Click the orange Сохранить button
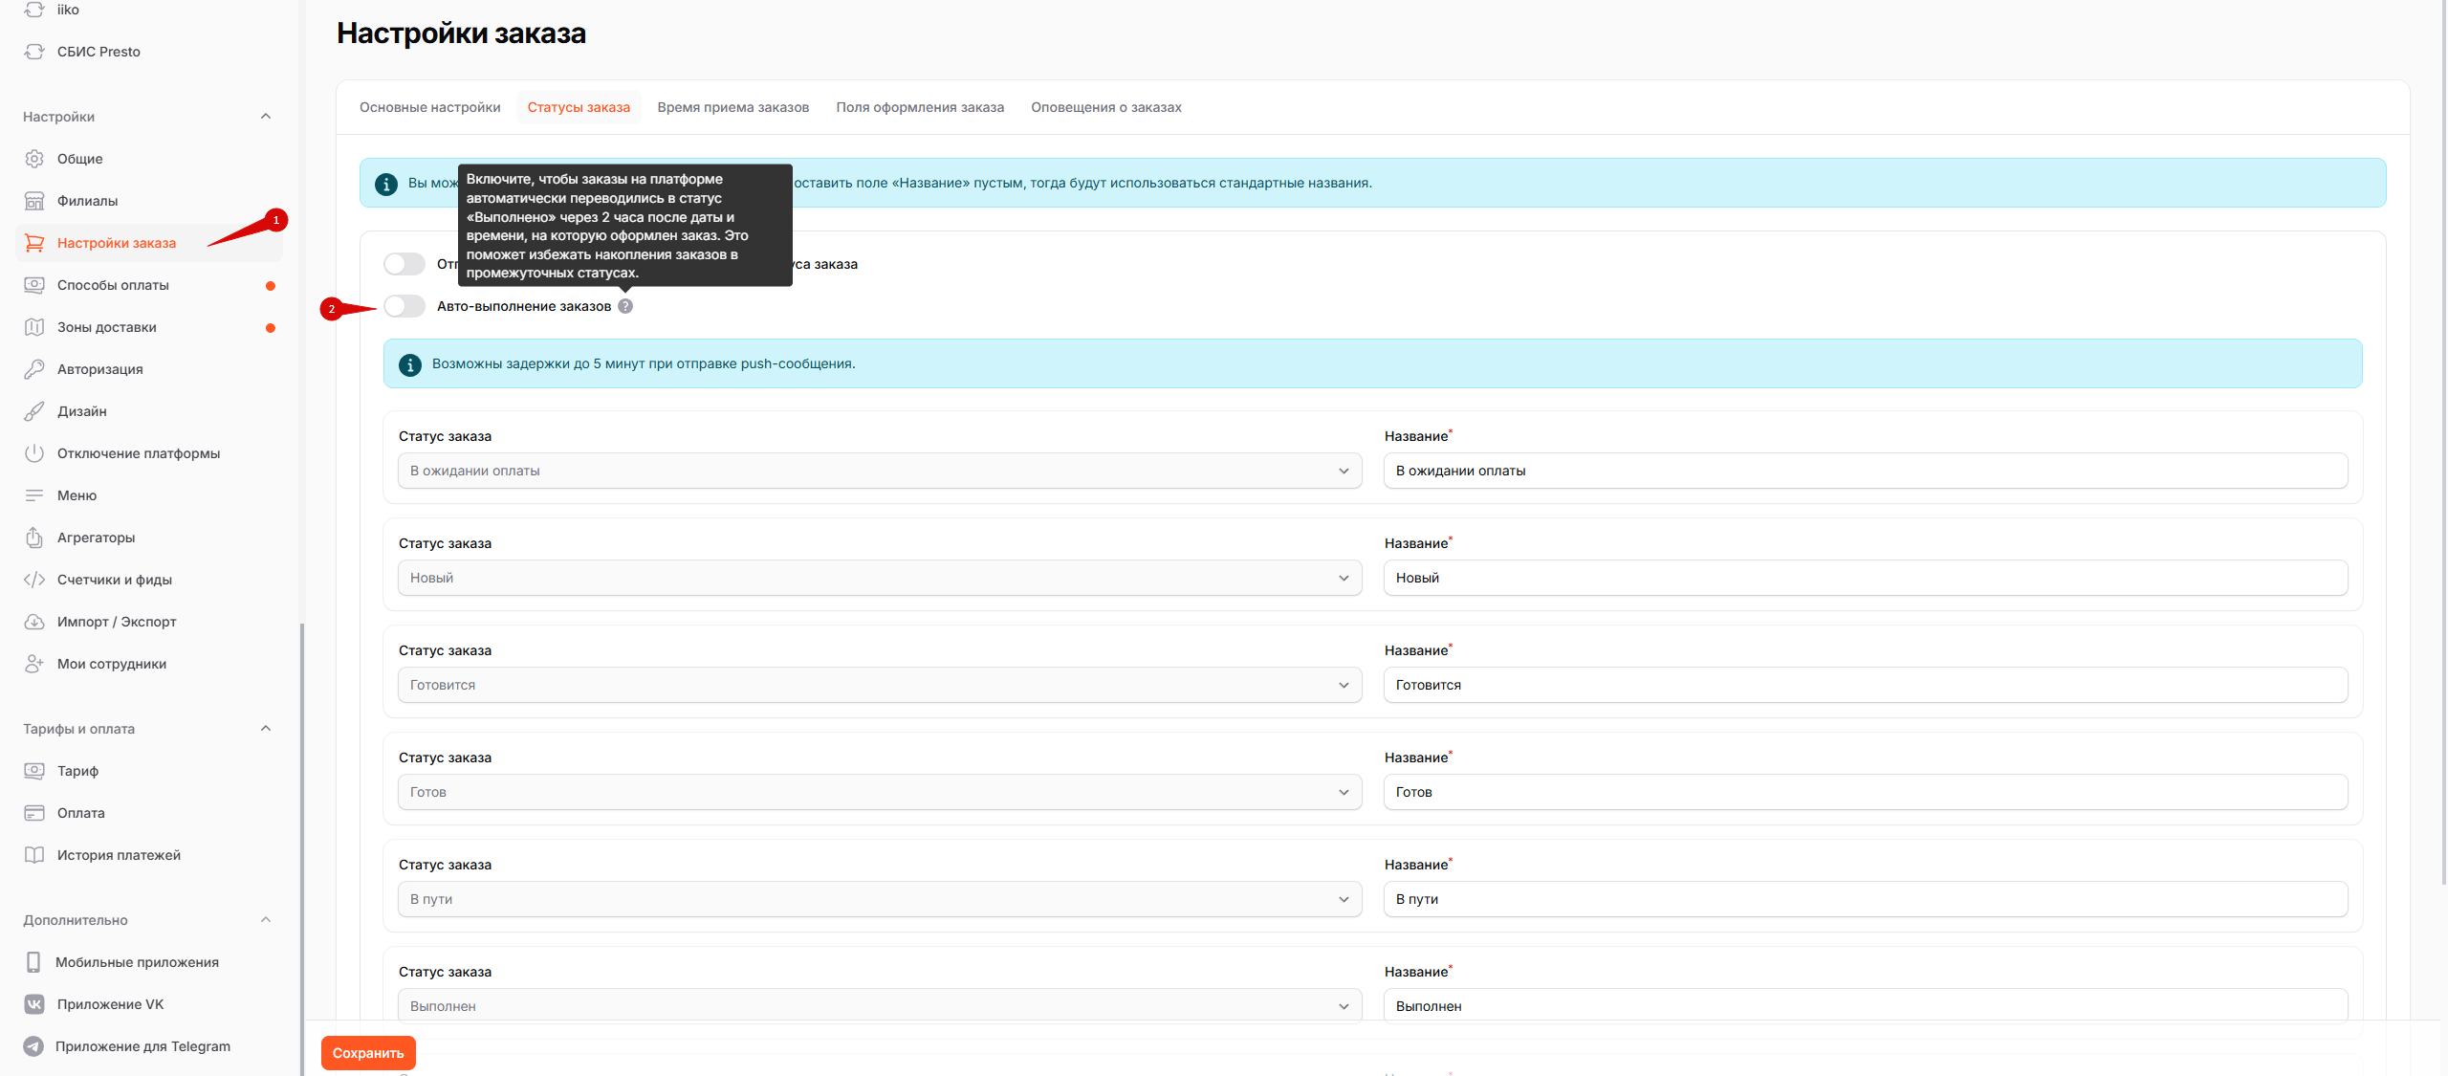2448x1076 pixels. click(368, 1053)
